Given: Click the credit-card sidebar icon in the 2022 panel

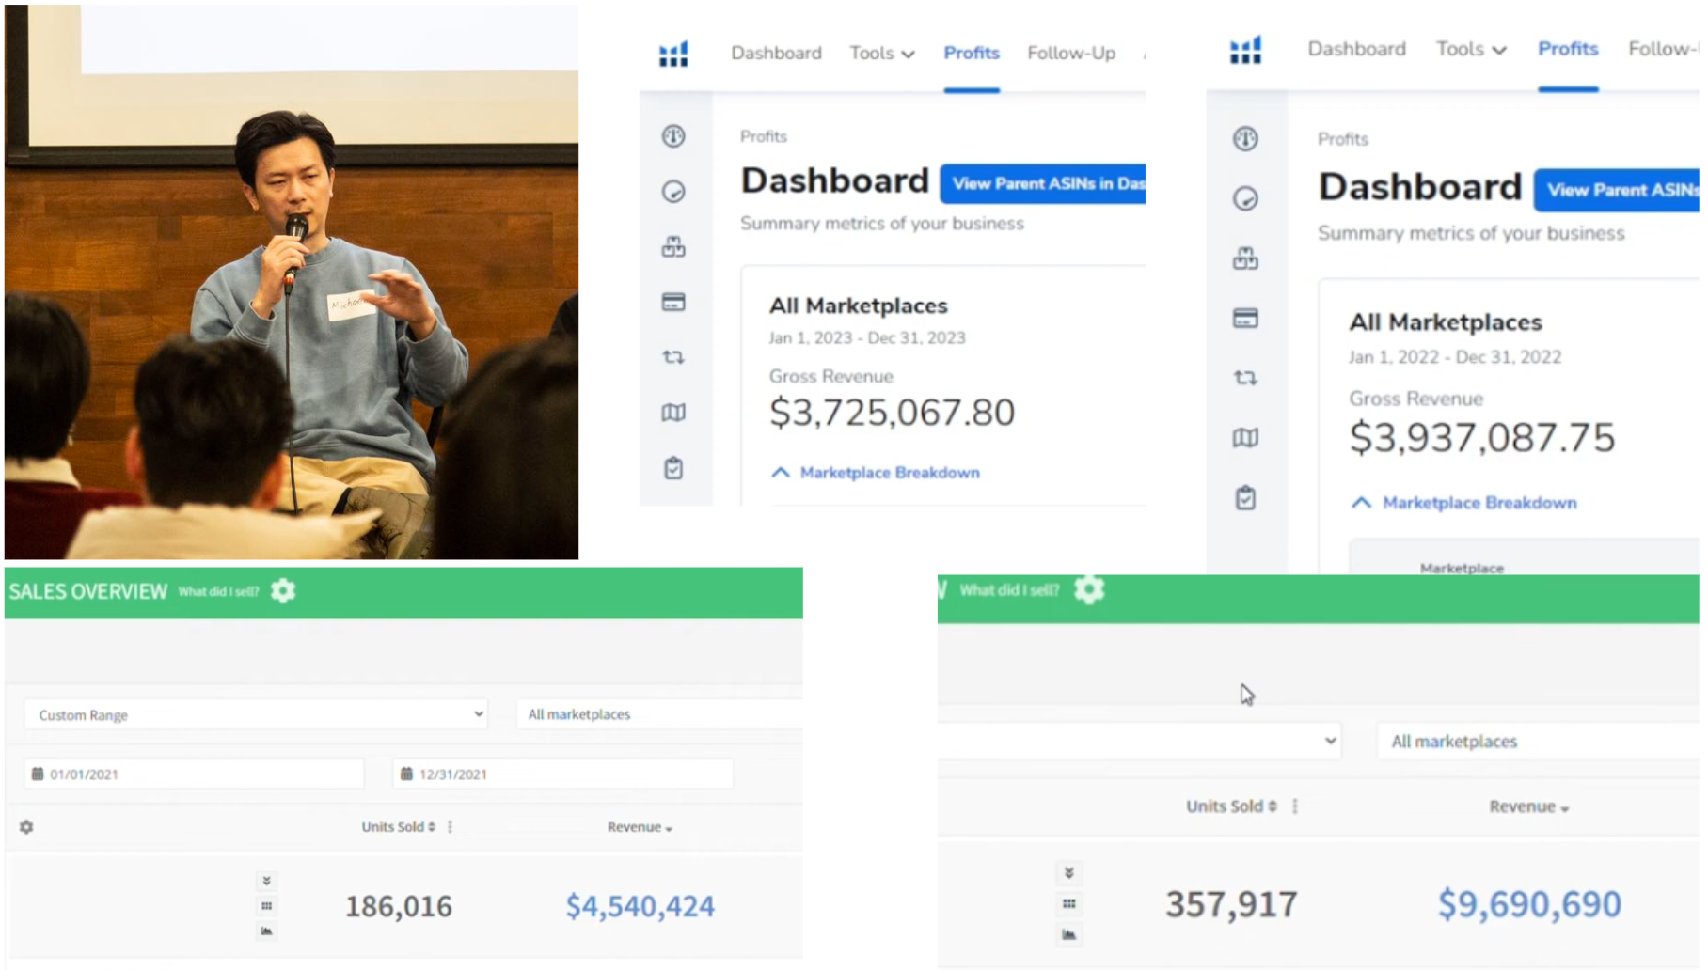Looking at the screenshot, I should click(1245, 319).
